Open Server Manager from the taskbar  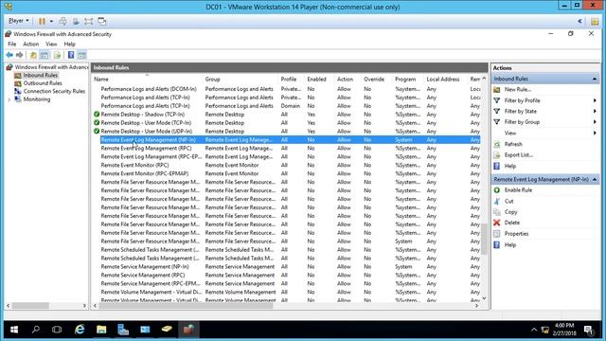tap(123, 330)
